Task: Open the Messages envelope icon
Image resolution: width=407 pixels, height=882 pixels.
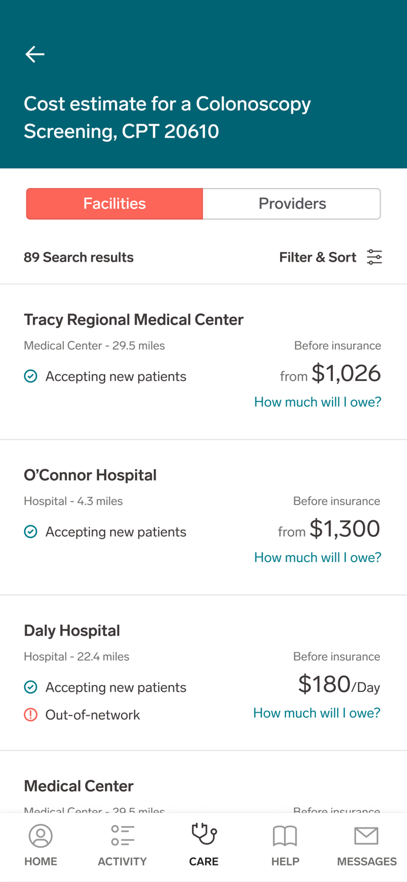Action: pyautogui.click(x=366, y=836)
